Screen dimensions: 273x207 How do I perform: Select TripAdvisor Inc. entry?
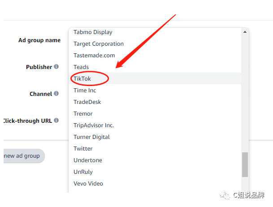pos(155,125)
